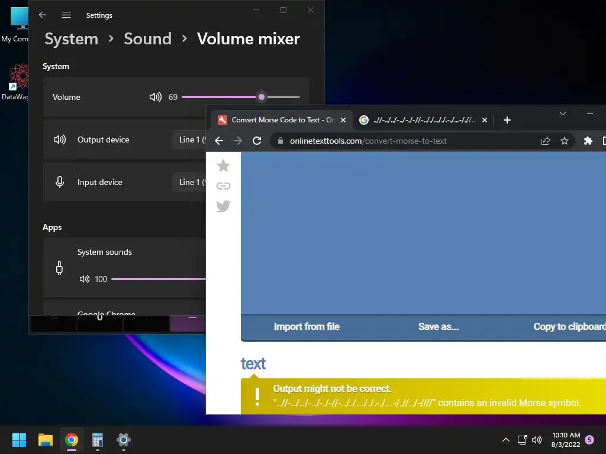This screenshot has width=606, height=454.
Task: Click Google Chrome taskbar icon
Action: point(72,440)
